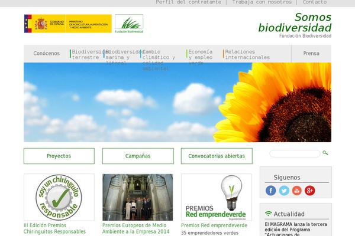355x236 pixels.
Task: Click the sunflower hero banner
Action: tap(177, 102)
